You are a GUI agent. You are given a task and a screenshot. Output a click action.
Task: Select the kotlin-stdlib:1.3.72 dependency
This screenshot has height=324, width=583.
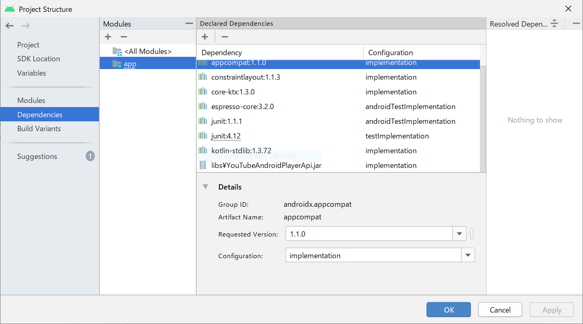(339, 150)
